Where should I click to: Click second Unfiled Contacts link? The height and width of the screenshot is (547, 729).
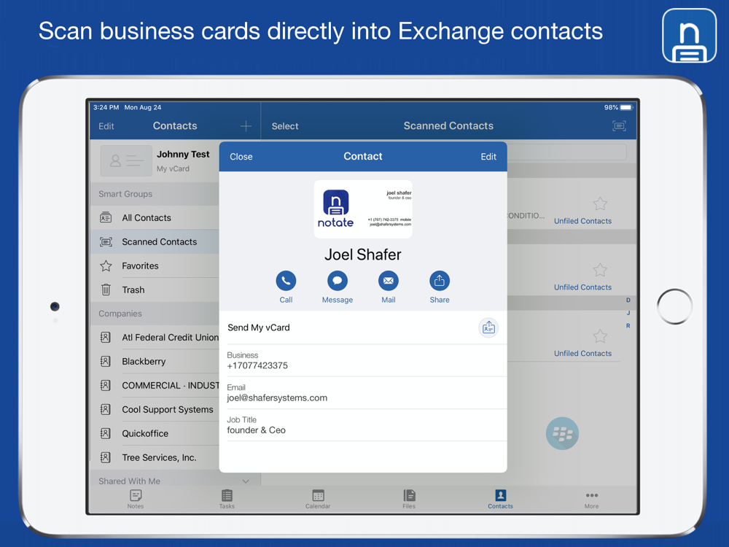click(x=582, y=287)
